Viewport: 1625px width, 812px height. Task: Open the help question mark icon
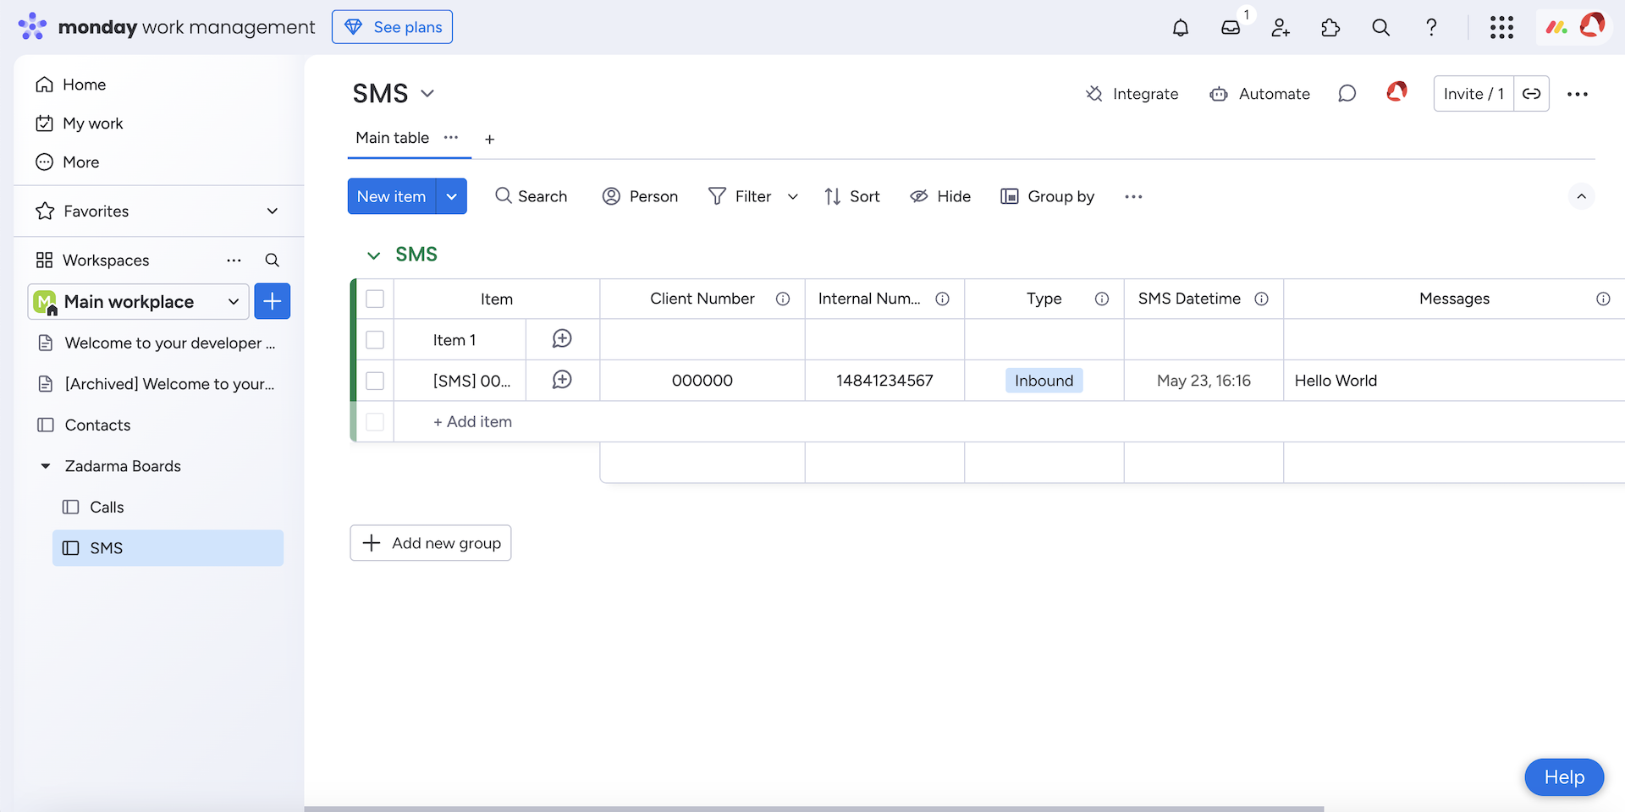coord(1431,28)
